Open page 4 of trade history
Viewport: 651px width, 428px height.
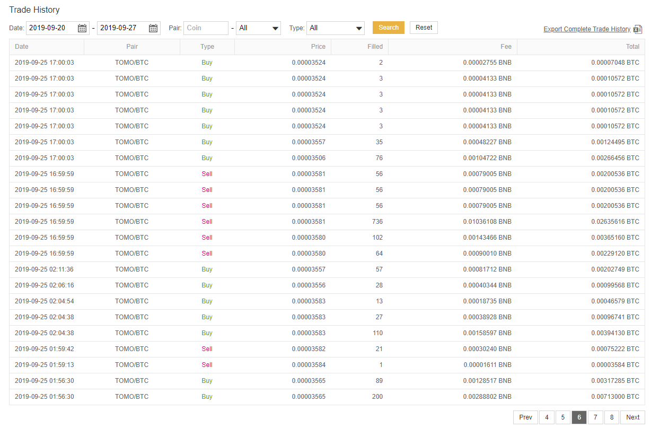click(x=547, y=417)
